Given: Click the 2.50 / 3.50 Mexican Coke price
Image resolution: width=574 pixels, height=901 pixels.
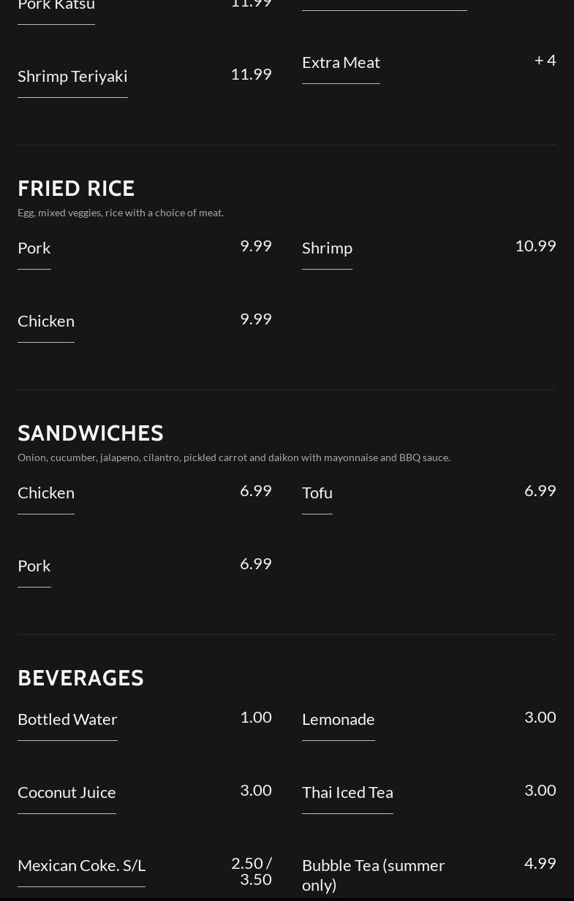Looking at the screenshot, I should pyautogui.click(x=252, y=871).
